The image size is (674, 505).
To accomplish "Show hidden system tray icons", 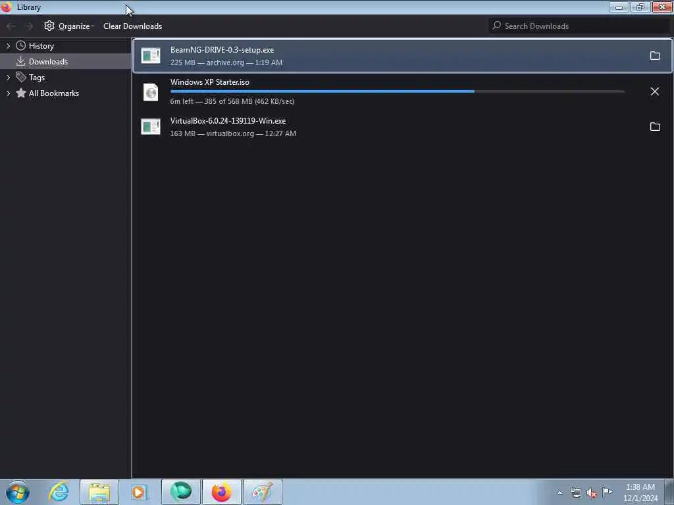I will tap(559, 493).
